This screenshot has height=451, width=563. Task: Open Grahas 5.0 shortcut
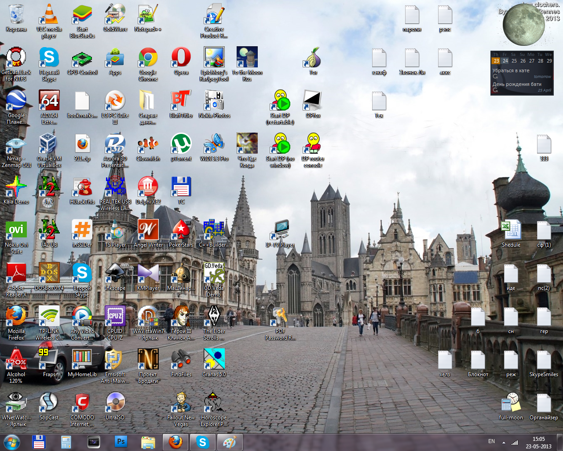(214, 363)
